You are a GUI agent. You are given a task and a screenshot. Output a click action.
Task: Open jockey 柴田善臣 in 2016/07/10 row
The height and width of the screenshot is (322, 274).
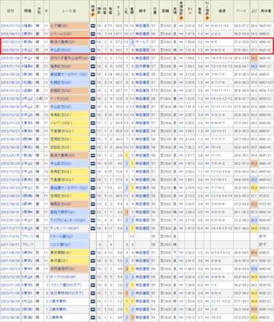[142, 26]
